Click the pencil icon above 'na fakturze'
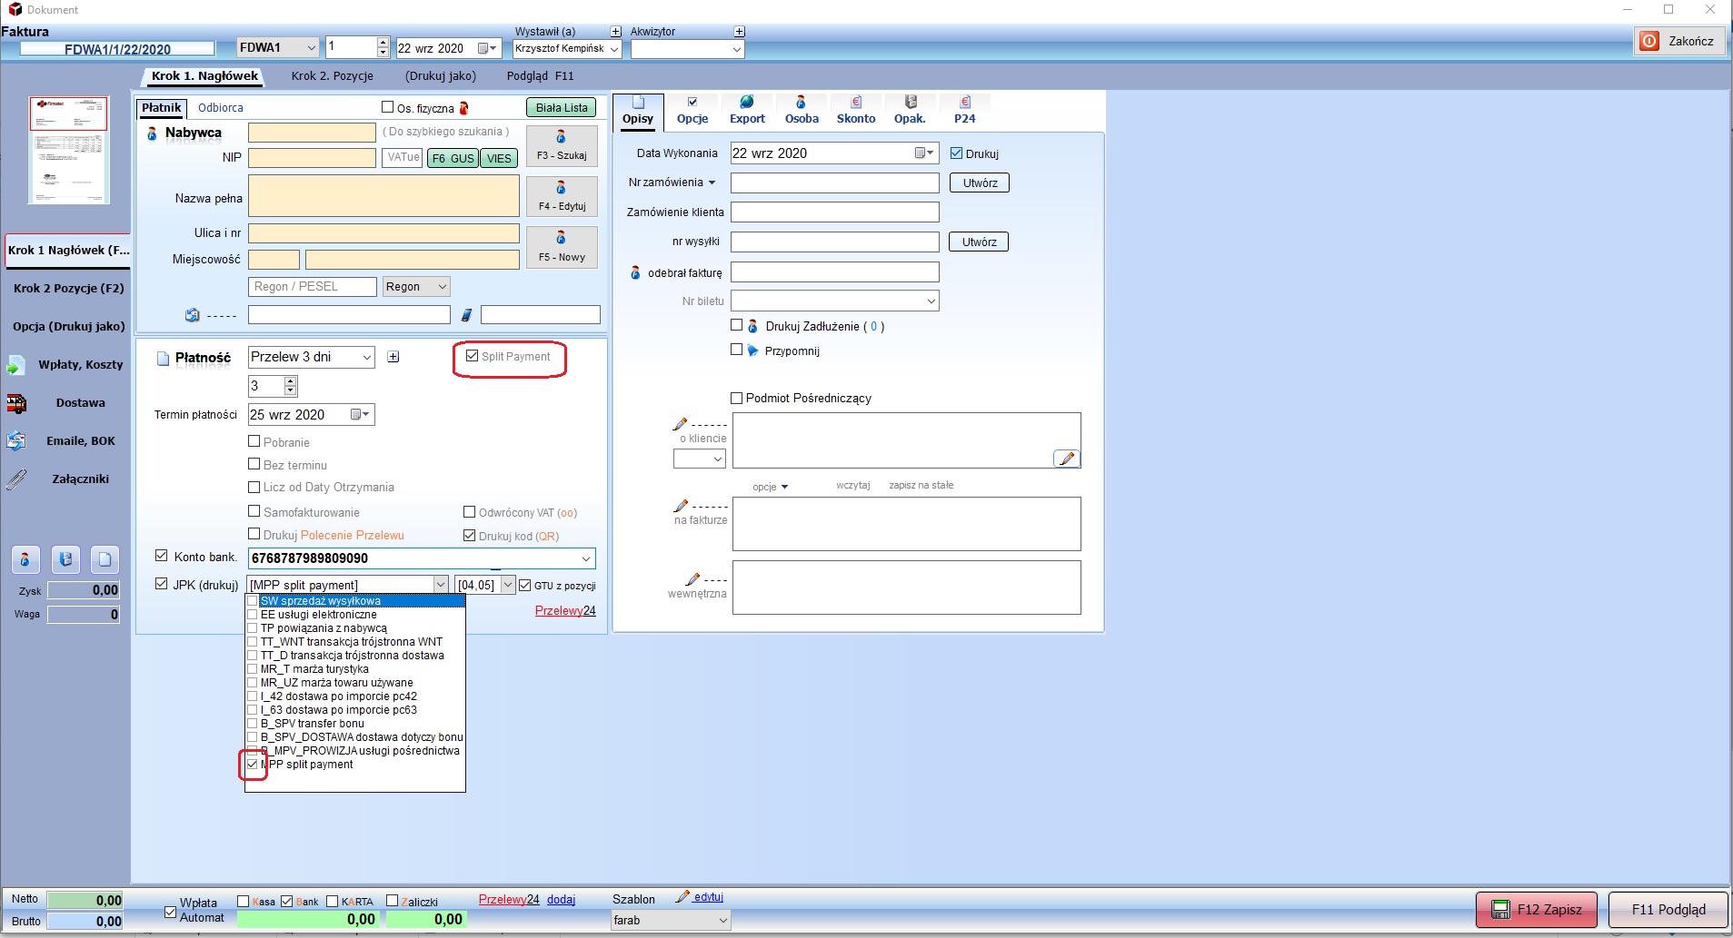1733x938 pixels. click(680, 506)
